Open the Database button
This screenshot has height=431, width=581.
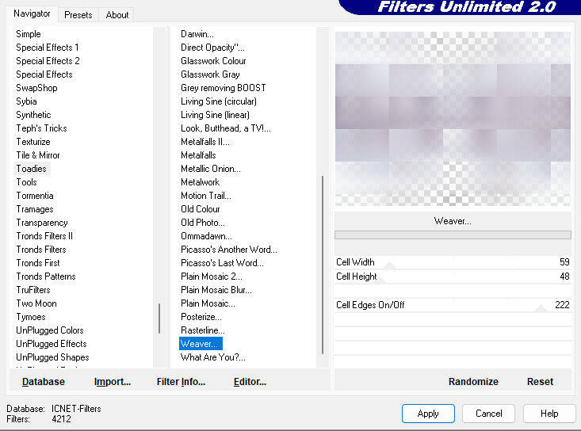pyautogui.click(x=44, y=381)
